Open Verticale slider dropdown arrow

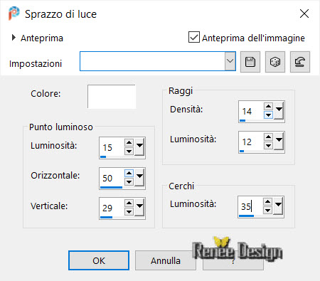pyautogui.click(x=139, y=208)
